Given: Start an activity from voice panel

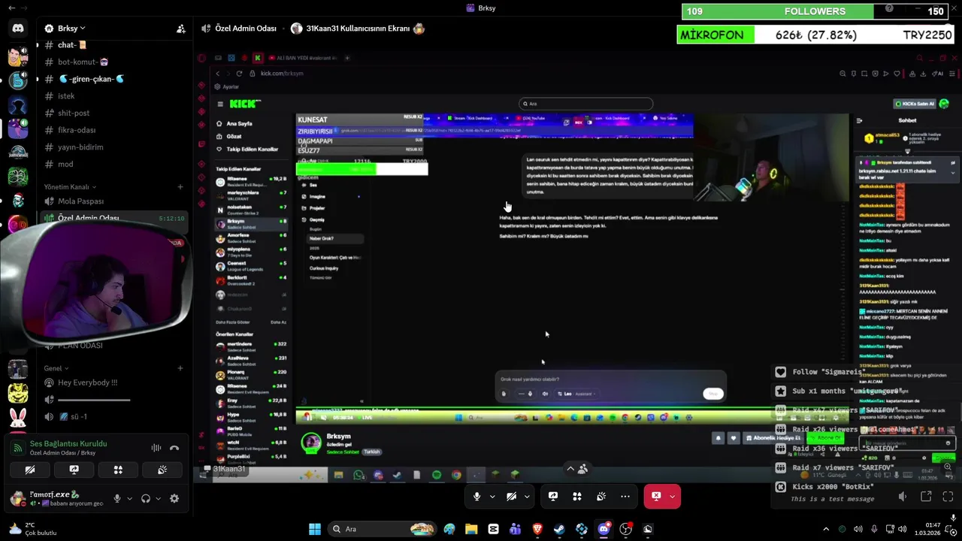Looking at the screenshot, I should 118,470.
